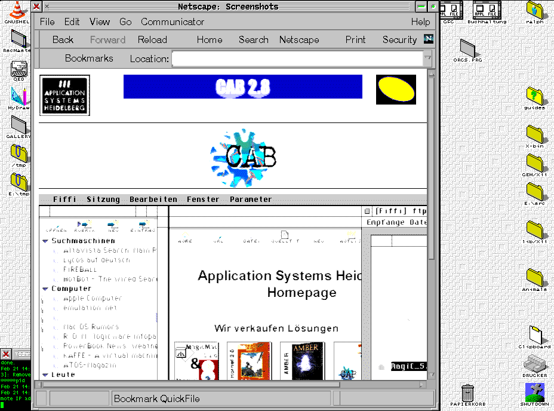The width and height of the screenshot is (554, 411).
Task: Open the Help menu
Action: (420, 22)
